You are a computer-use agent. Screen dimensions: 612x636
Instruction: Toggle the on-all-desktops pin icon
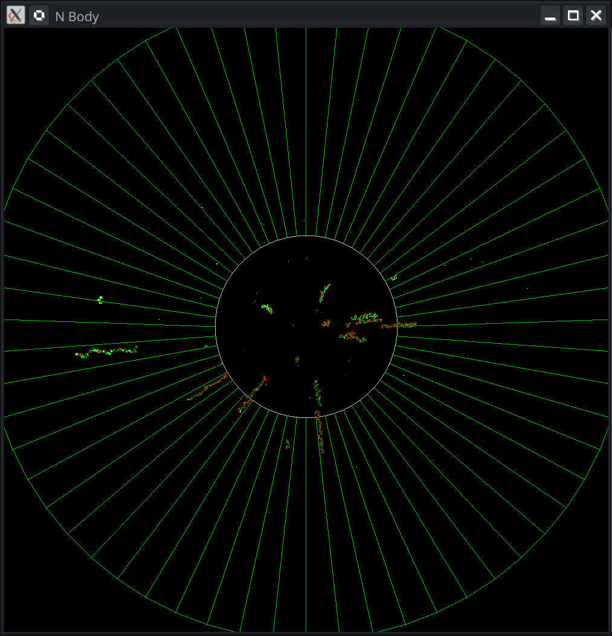[x=39, y=16]
